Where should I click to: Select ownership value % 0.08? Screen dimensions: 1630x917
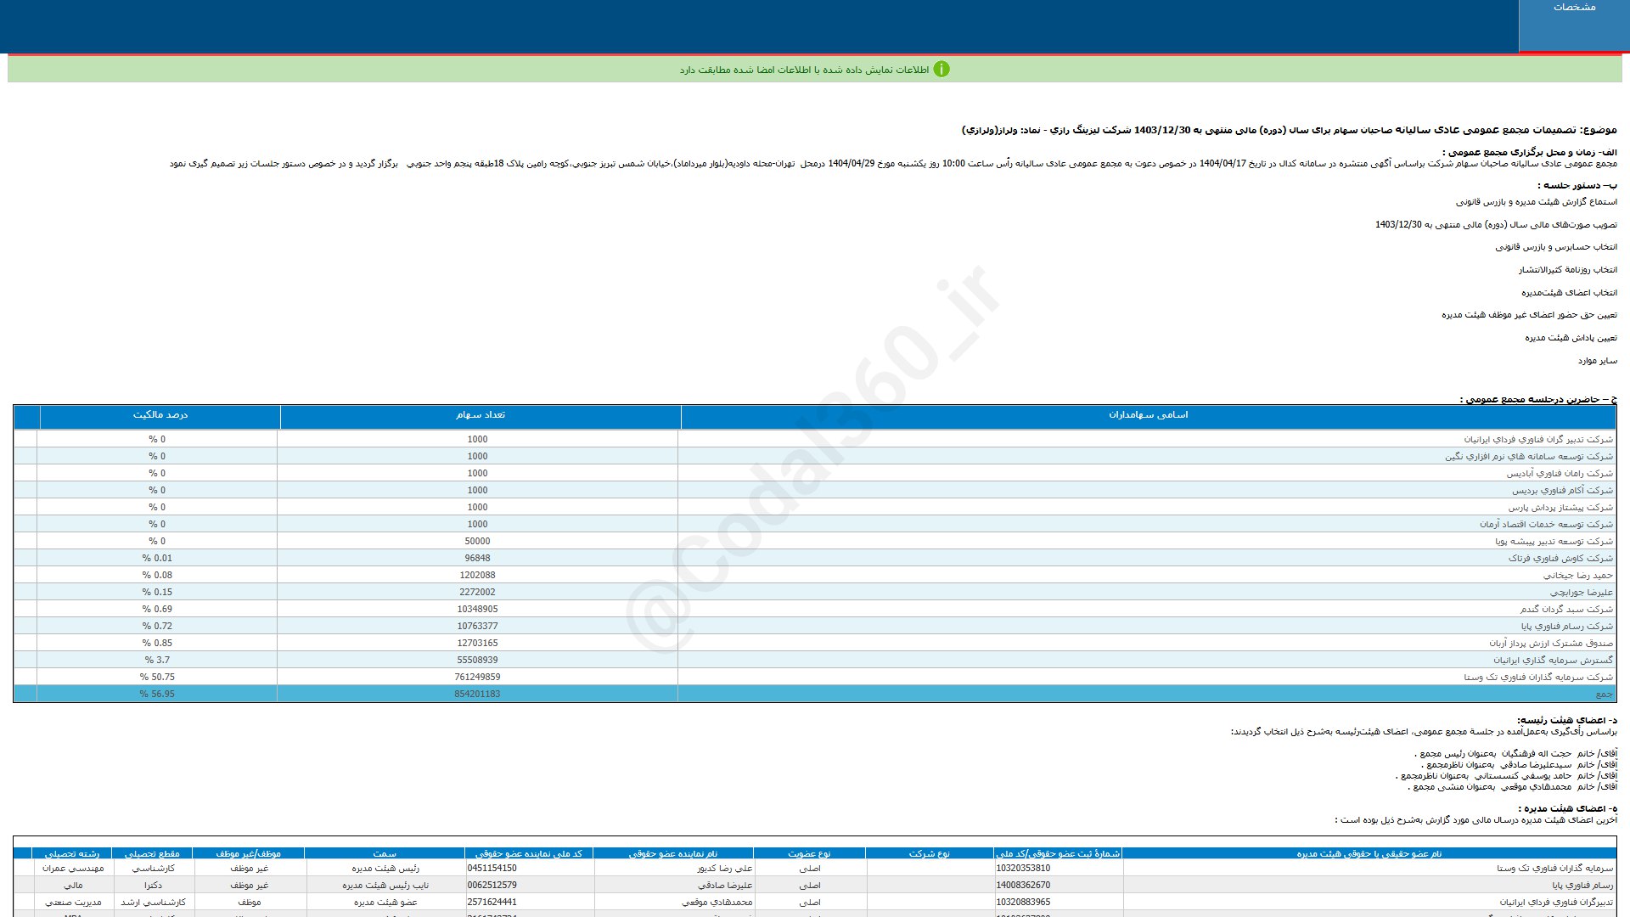157,576
